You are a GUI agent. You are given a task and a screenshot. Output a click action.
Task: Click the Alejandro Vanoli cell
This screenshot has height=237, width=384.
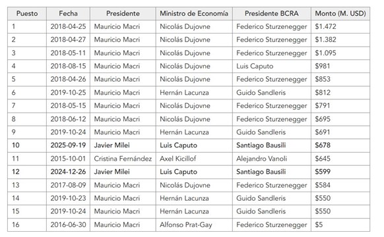[272, 159]
